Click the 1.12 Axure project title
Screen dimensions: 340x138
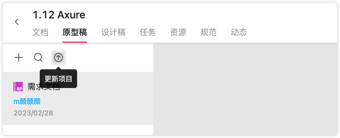pos(59,15)
